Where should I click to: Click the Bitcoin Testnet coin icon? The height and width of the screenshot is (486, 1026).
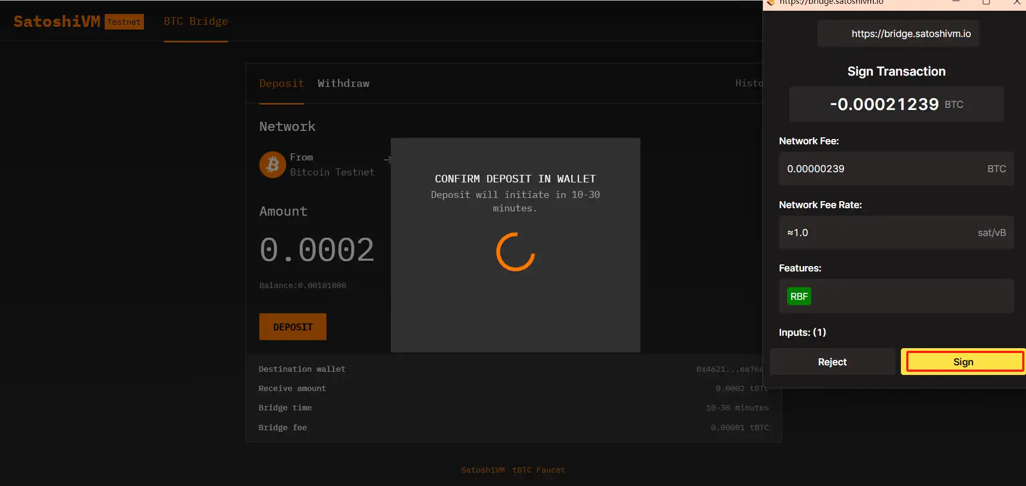tap(272, 164)
